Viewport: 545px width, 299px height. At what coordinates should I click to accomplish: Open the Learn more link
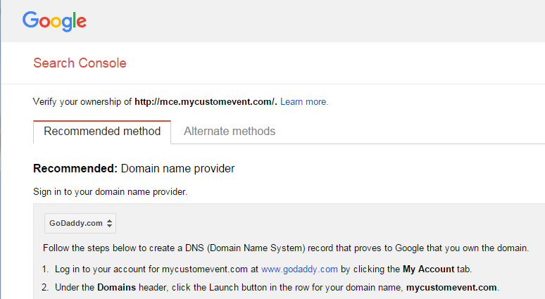[x=304, y=102]
